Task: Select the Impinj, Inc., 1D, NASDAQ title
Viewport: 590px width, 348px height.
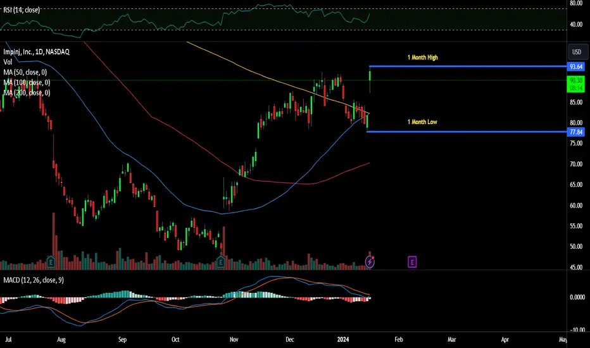Action: click(x=37, y=52)
